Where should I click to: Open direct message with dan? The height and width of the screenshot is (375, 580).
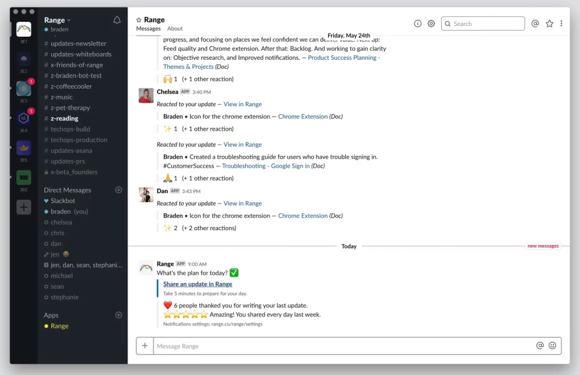point(56,244)
